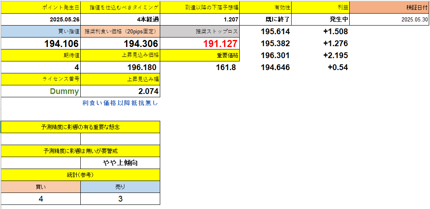Click the 4本経過 cell
The height and width of the screenshot is (209, 430).
(x=120, y=19)
